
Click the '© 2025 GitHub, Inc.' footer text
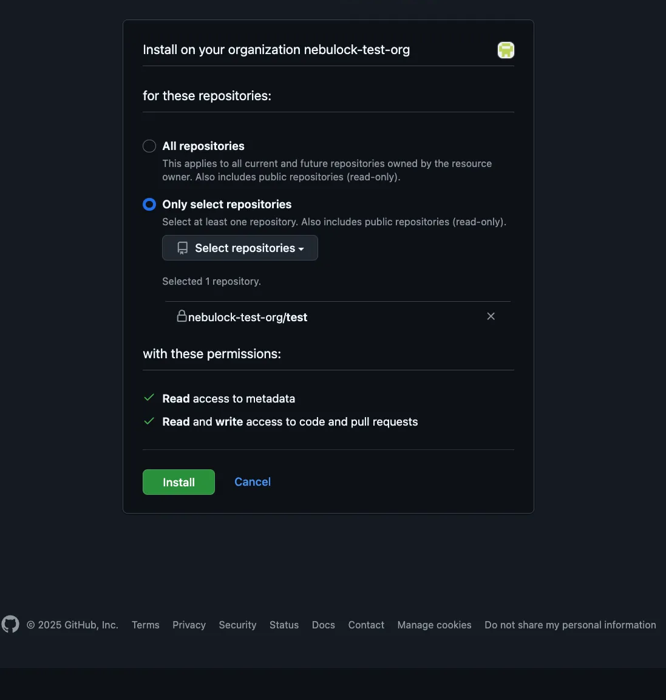(x=72, y=625)
